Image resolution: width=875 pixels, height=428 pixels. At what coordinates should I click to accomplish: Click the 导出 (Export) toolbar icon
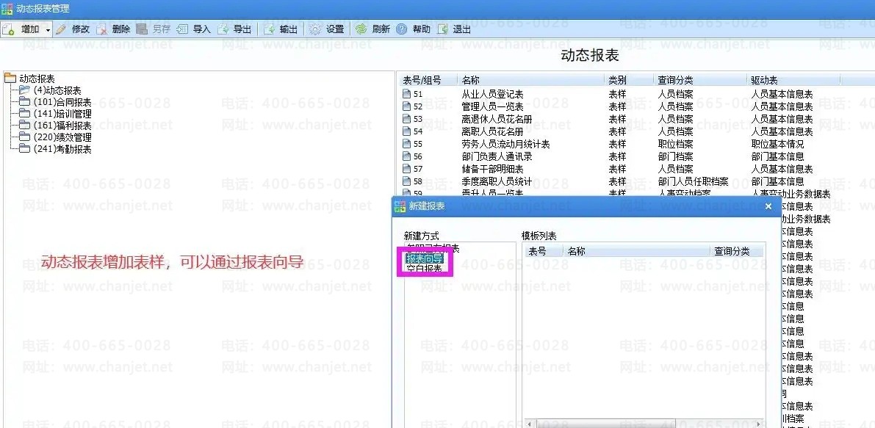[223, 29]
